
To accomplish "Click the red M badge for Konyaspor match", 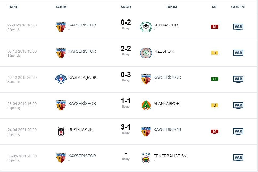I will coord(215,27).
